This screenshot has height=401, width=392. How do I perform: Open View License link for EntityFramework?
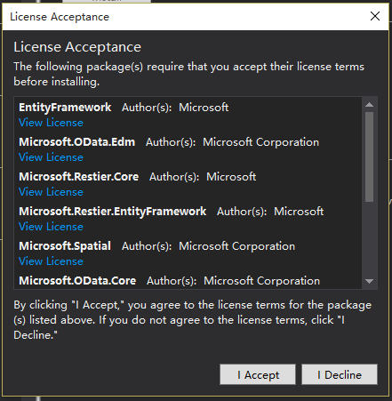(51, 123)
